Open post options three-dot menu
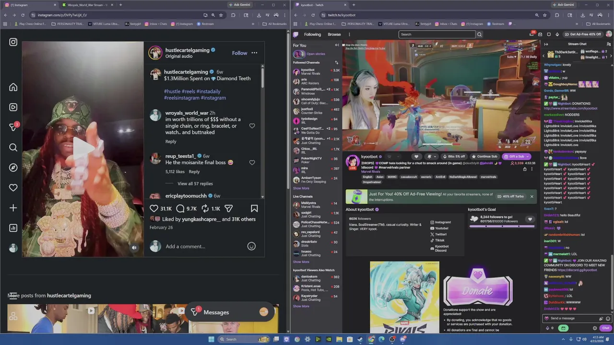The image size is (614, 345). tap(254, 53)
